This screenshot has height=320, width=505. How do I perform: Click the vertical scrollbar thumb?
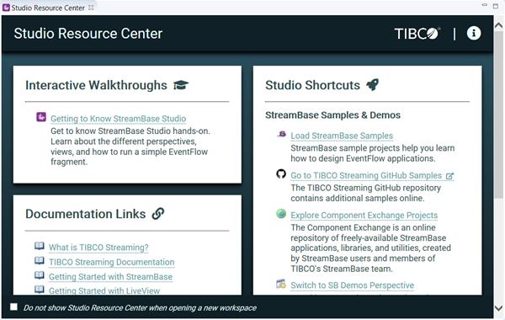pyautogui.click(x=498, y=115)
